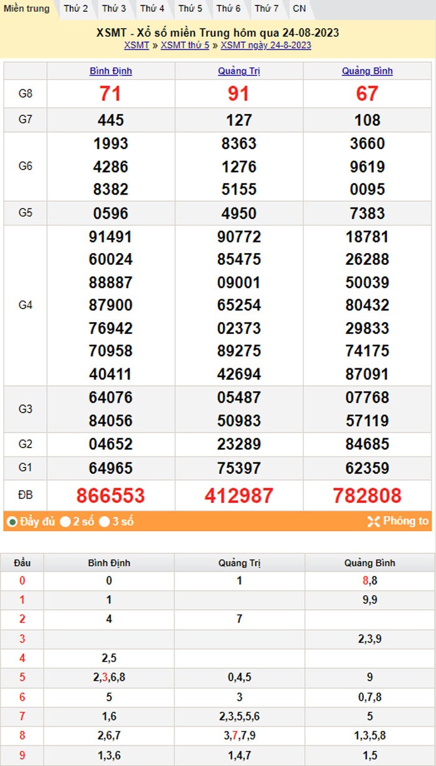
Task: Click Bình Định special prize number 866553
Action: tap(111, 496)
